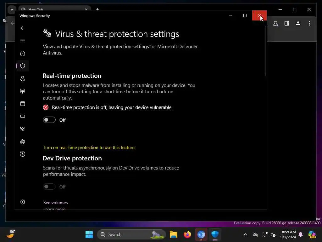Go back using the Windows Security back arrow

pos(23,28)
